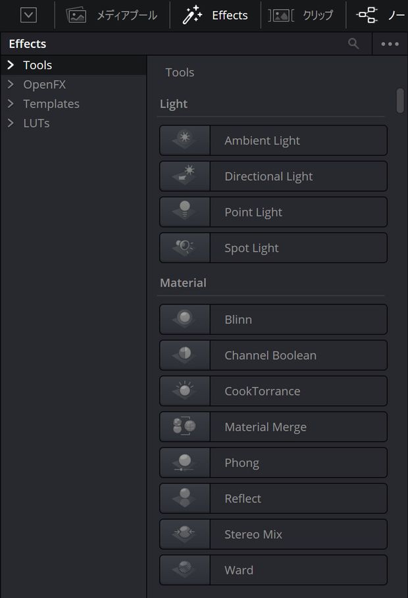
Task: Toggle the クリップ panel button
Action: coord(300,15)
